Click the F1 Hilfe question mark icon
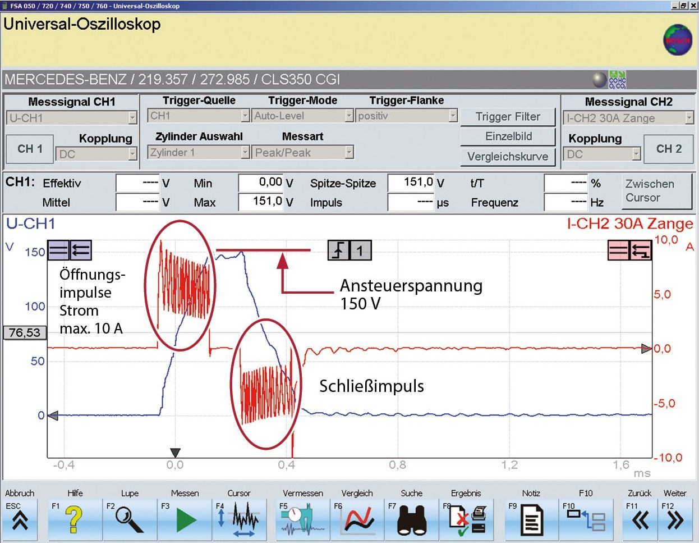Viewport: 699px width, 543px height. (75, 518)
